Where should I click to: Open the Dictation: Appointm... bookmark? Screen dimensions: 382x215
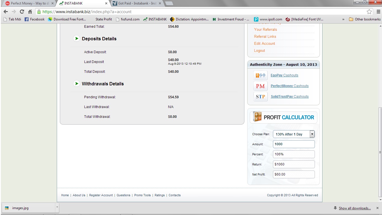(189, 19)
